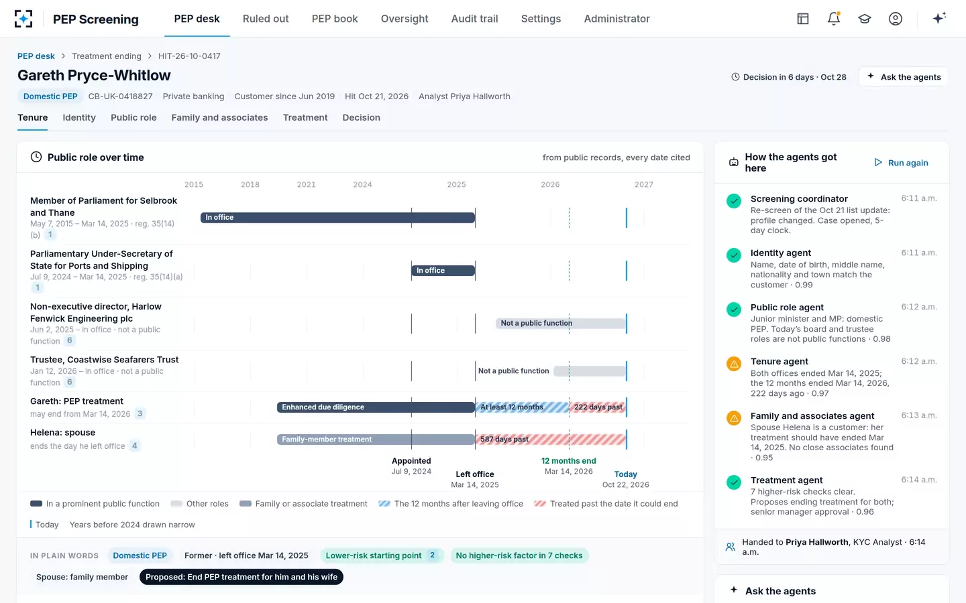
Task: Click the 222 days past striped bar
Action: (598, 407)
